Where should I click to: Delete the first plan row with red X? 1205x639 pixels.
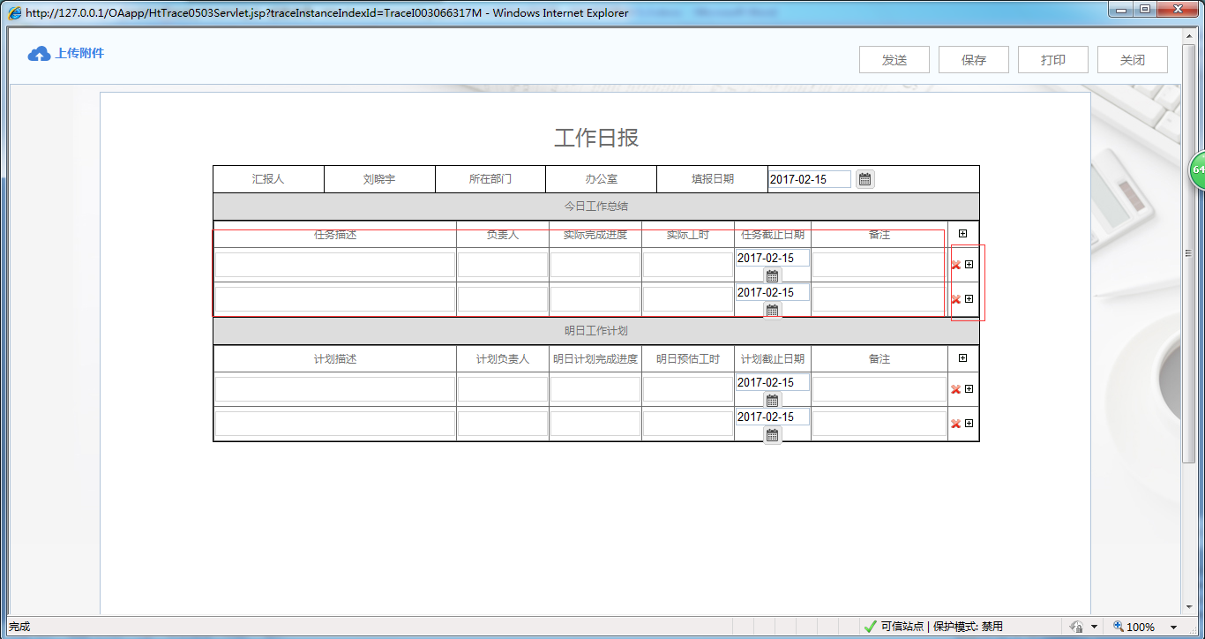click(x=954, y=388)
